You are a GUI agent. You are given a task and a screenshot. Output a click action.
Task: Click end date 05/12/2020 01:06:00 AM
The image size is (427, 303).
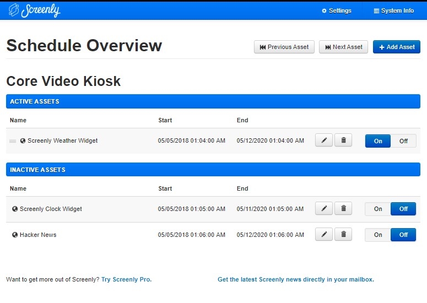click(270, 235)
